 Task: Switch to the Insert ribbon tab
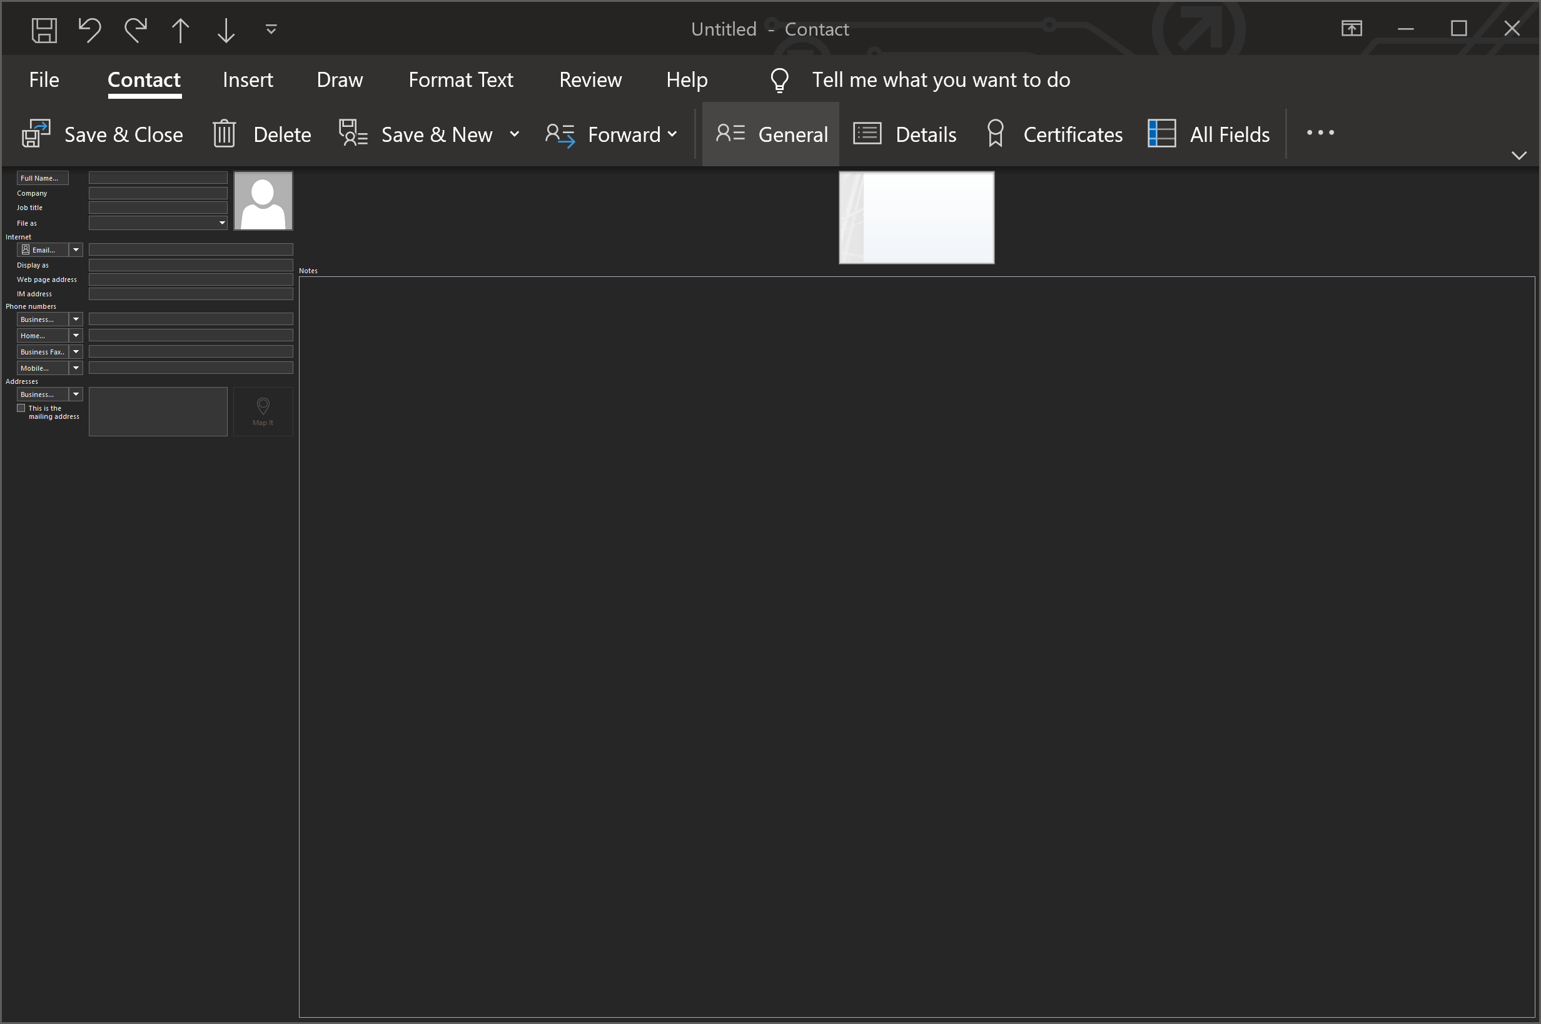pos(248,79)
